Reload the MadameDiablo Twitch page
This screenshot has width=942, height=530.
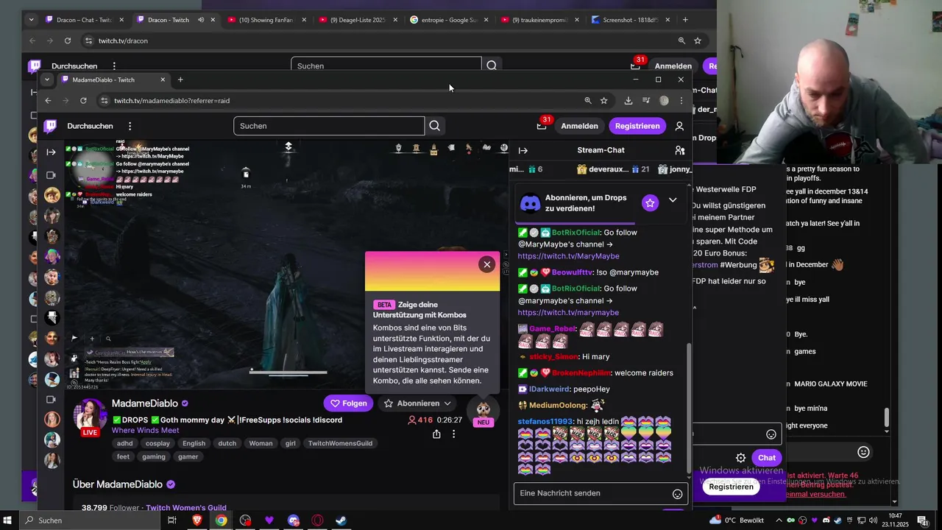click(83, 100)
